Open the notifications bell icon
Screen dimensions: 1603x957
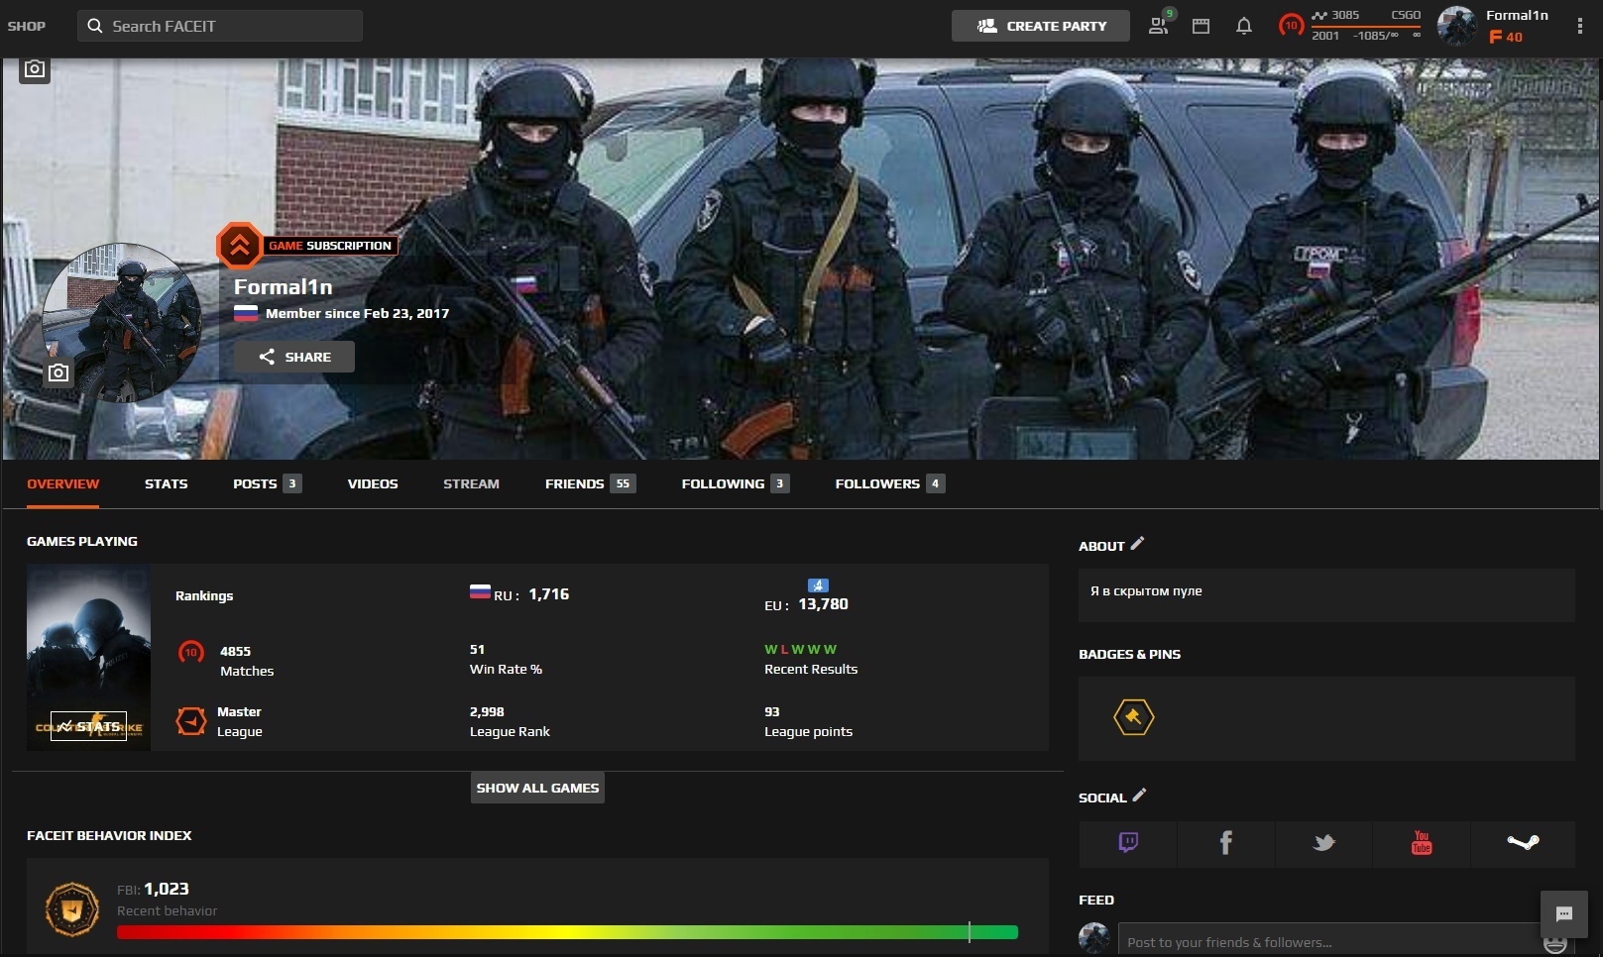click(1244, 26)
